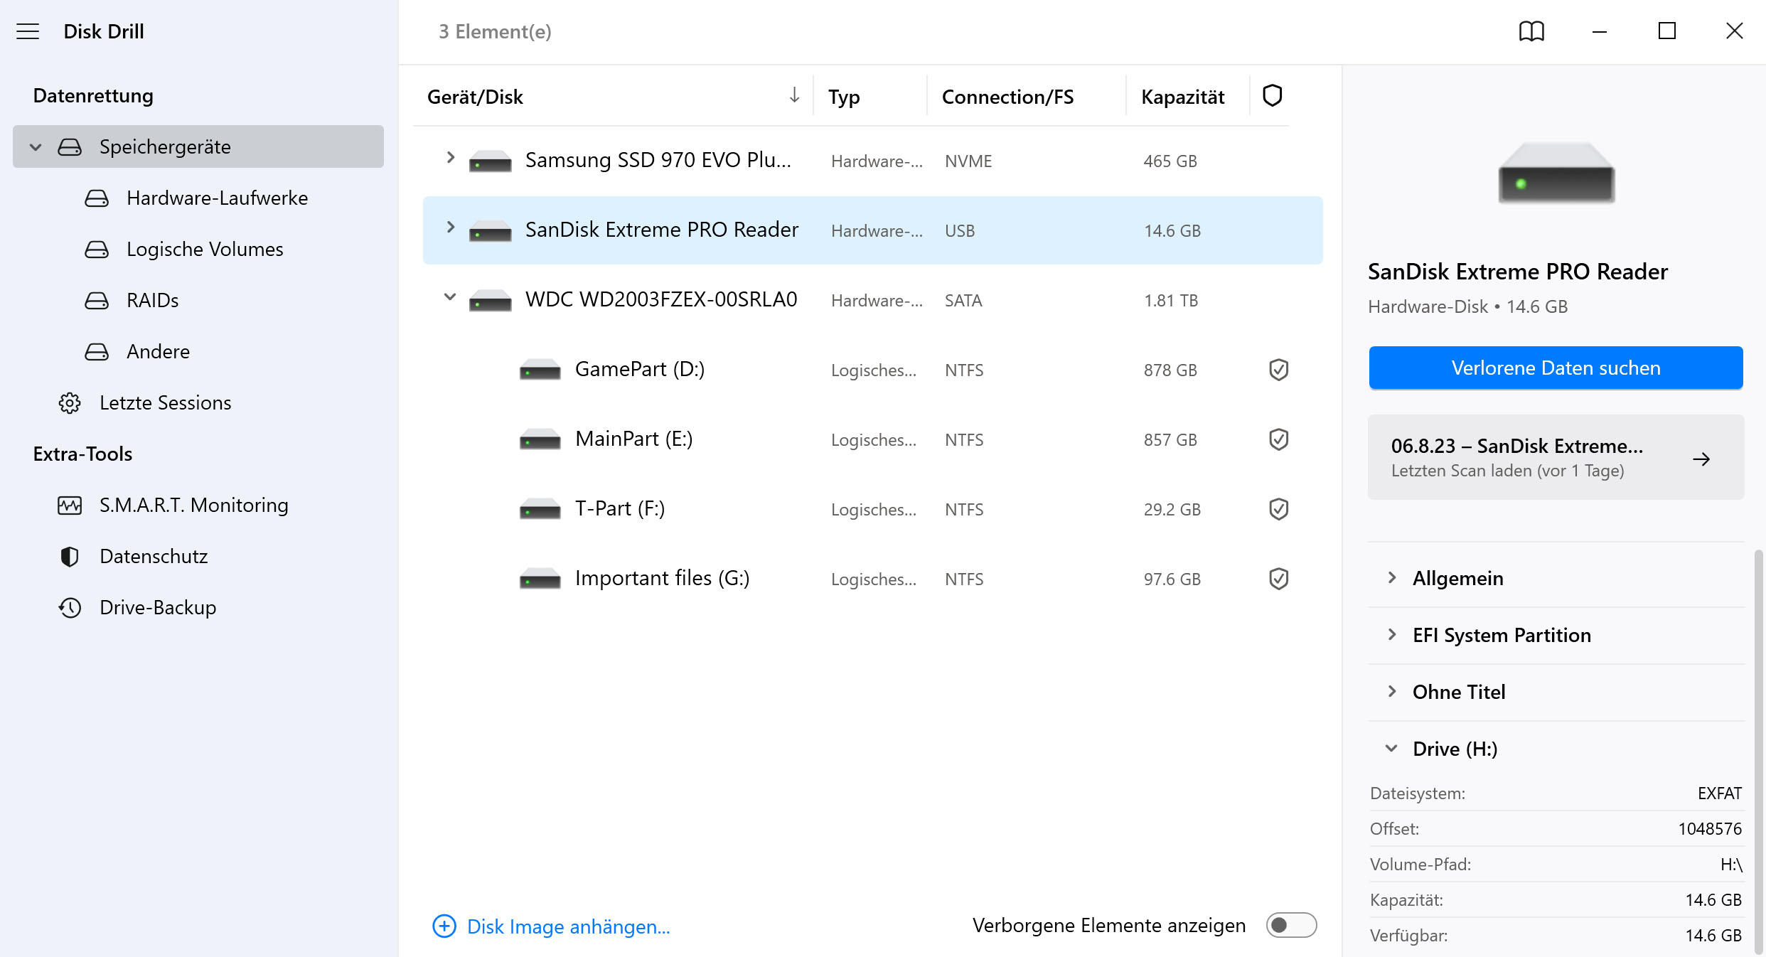The width and height of the screenshot is (1766, 957).
Task: Open the help book icon
Action: [x=1531, y=31]
